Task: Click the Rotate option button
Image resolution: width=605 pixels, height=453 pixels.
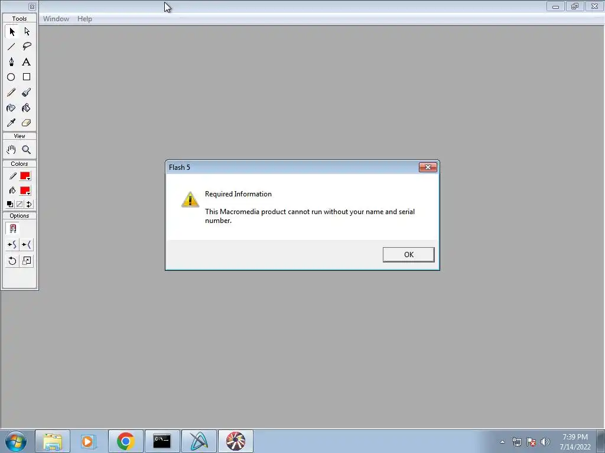Action: point(12,261)
